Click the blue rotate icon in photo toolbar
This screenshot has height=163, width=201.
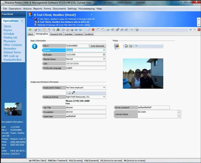(136, 46)
